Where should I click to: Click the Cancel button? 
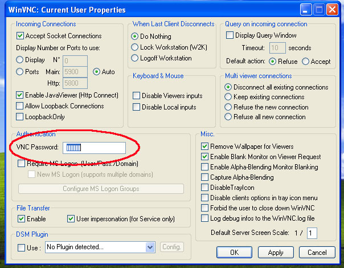[317, 253]
